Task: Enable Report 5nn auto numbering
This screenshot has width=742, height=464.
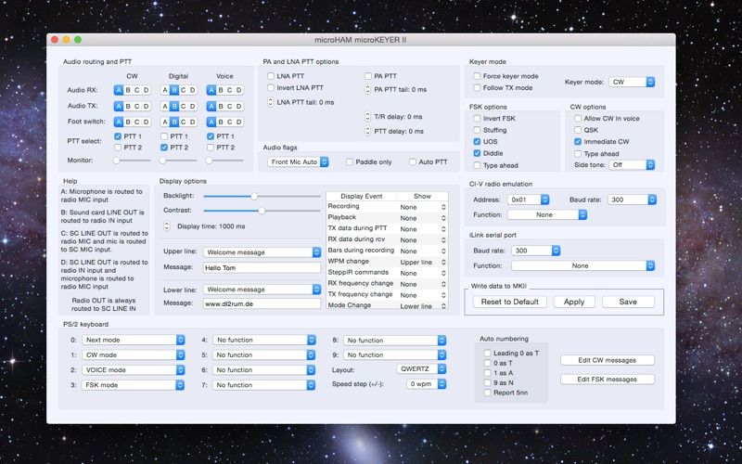Action: click(x=488, y=393)
